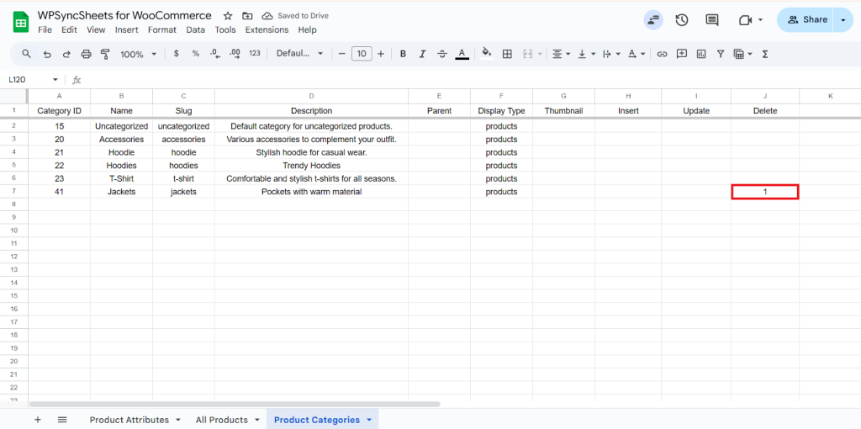Screen dimensions: 861x429
Task: Click the name box showing L120
Action: tap(32, 80)
